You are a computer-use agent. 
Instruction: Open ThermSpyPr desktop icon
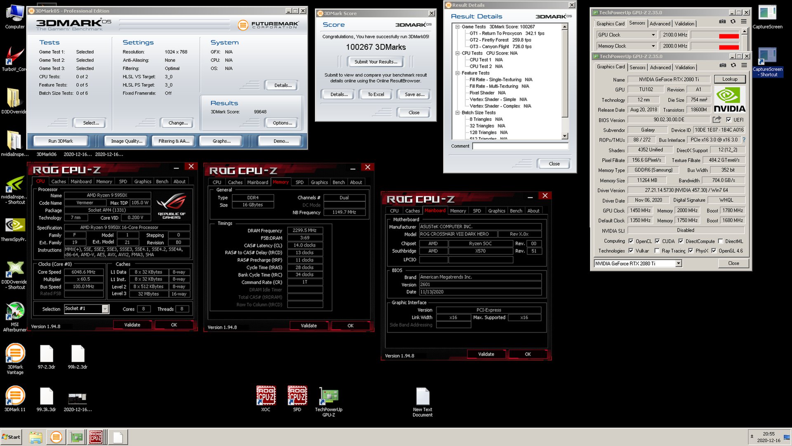pos(14,230)
